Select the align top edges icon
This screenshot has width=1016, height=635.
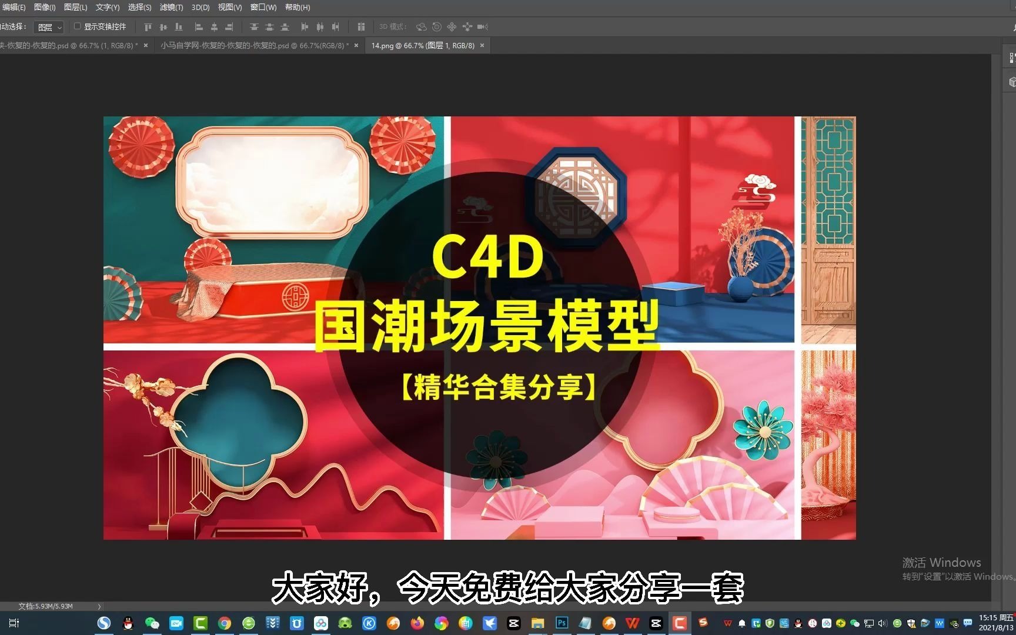(x=148, y=26)
